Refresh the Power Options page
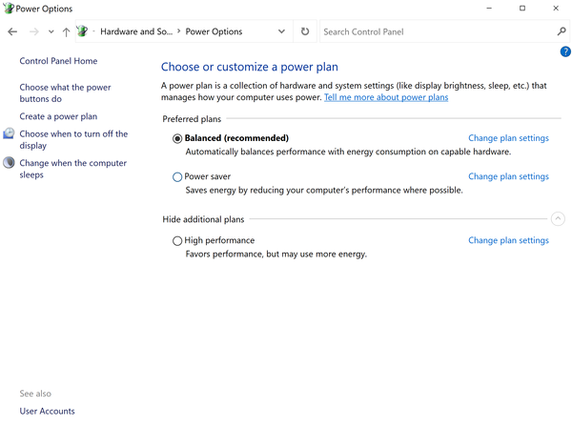The width and height of the screenshot is (572, 427). point(305,31)
